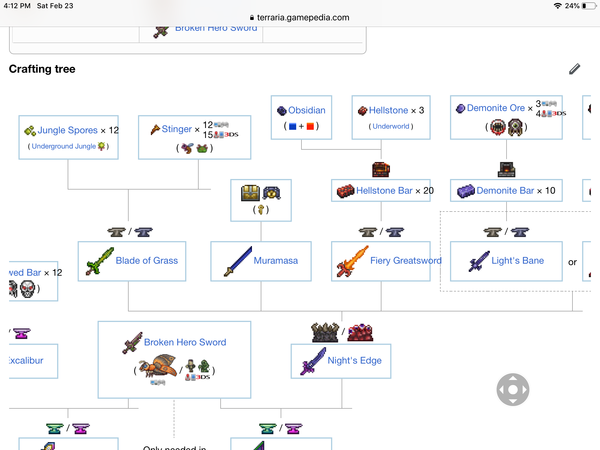The height and width of the screenshot is (450, 600).
Task: Click the Demonite Ore item icon
Action: pos(461,108)
